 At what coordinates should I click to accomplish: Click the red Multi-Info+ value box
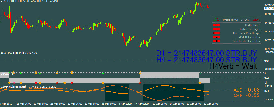coord(216,25)
